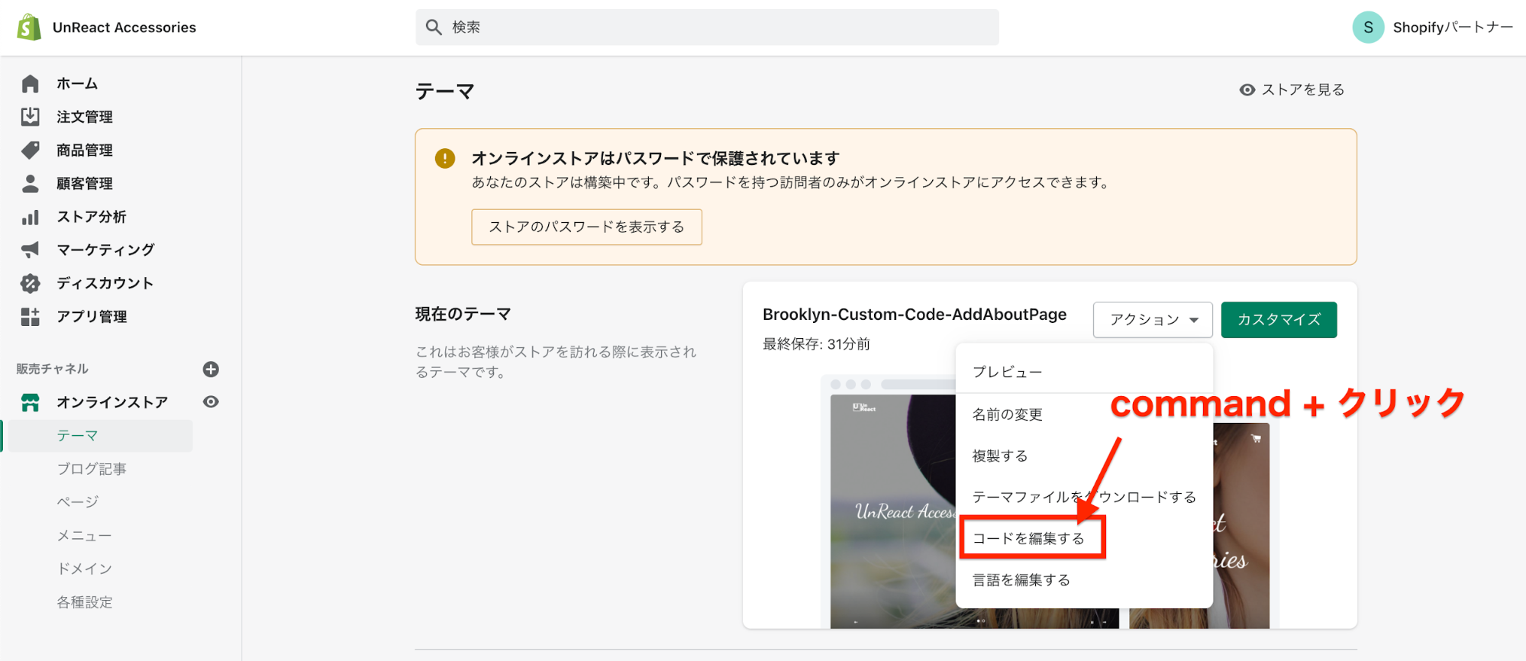The width and height of the screenshot is (1526, 661).
Task: Click the Shopify logo icon
Action: [x=29, y=27]
